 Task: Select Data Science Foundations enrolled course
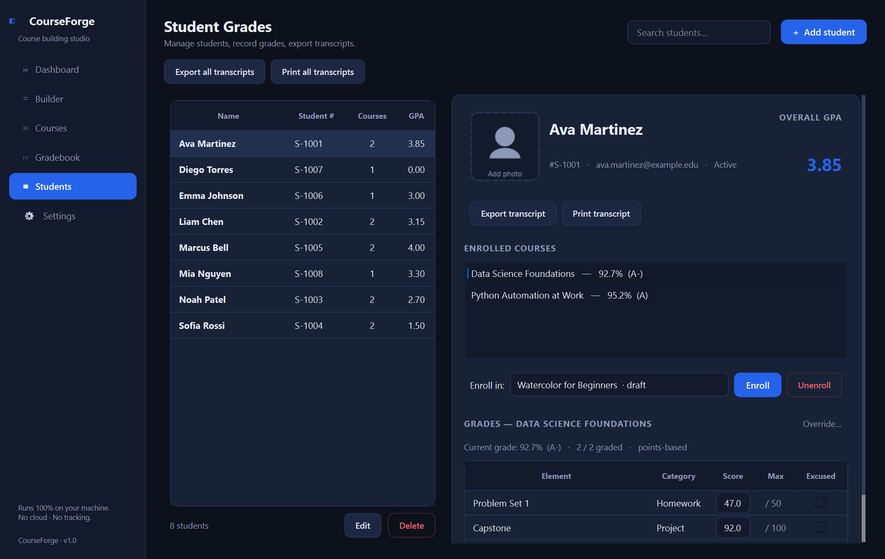coord(656,274)
